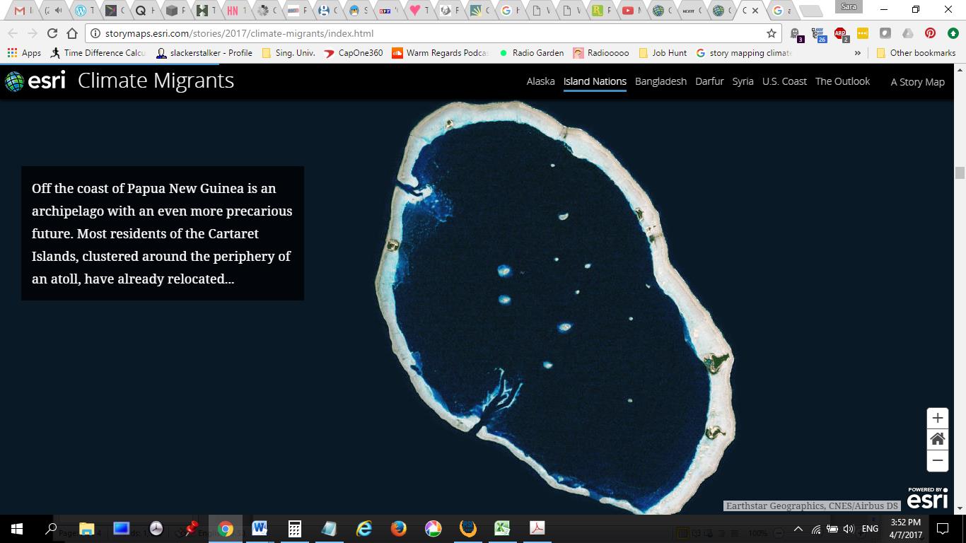
Task: Open Radiooooo bookmark
Action: (601, 53)
